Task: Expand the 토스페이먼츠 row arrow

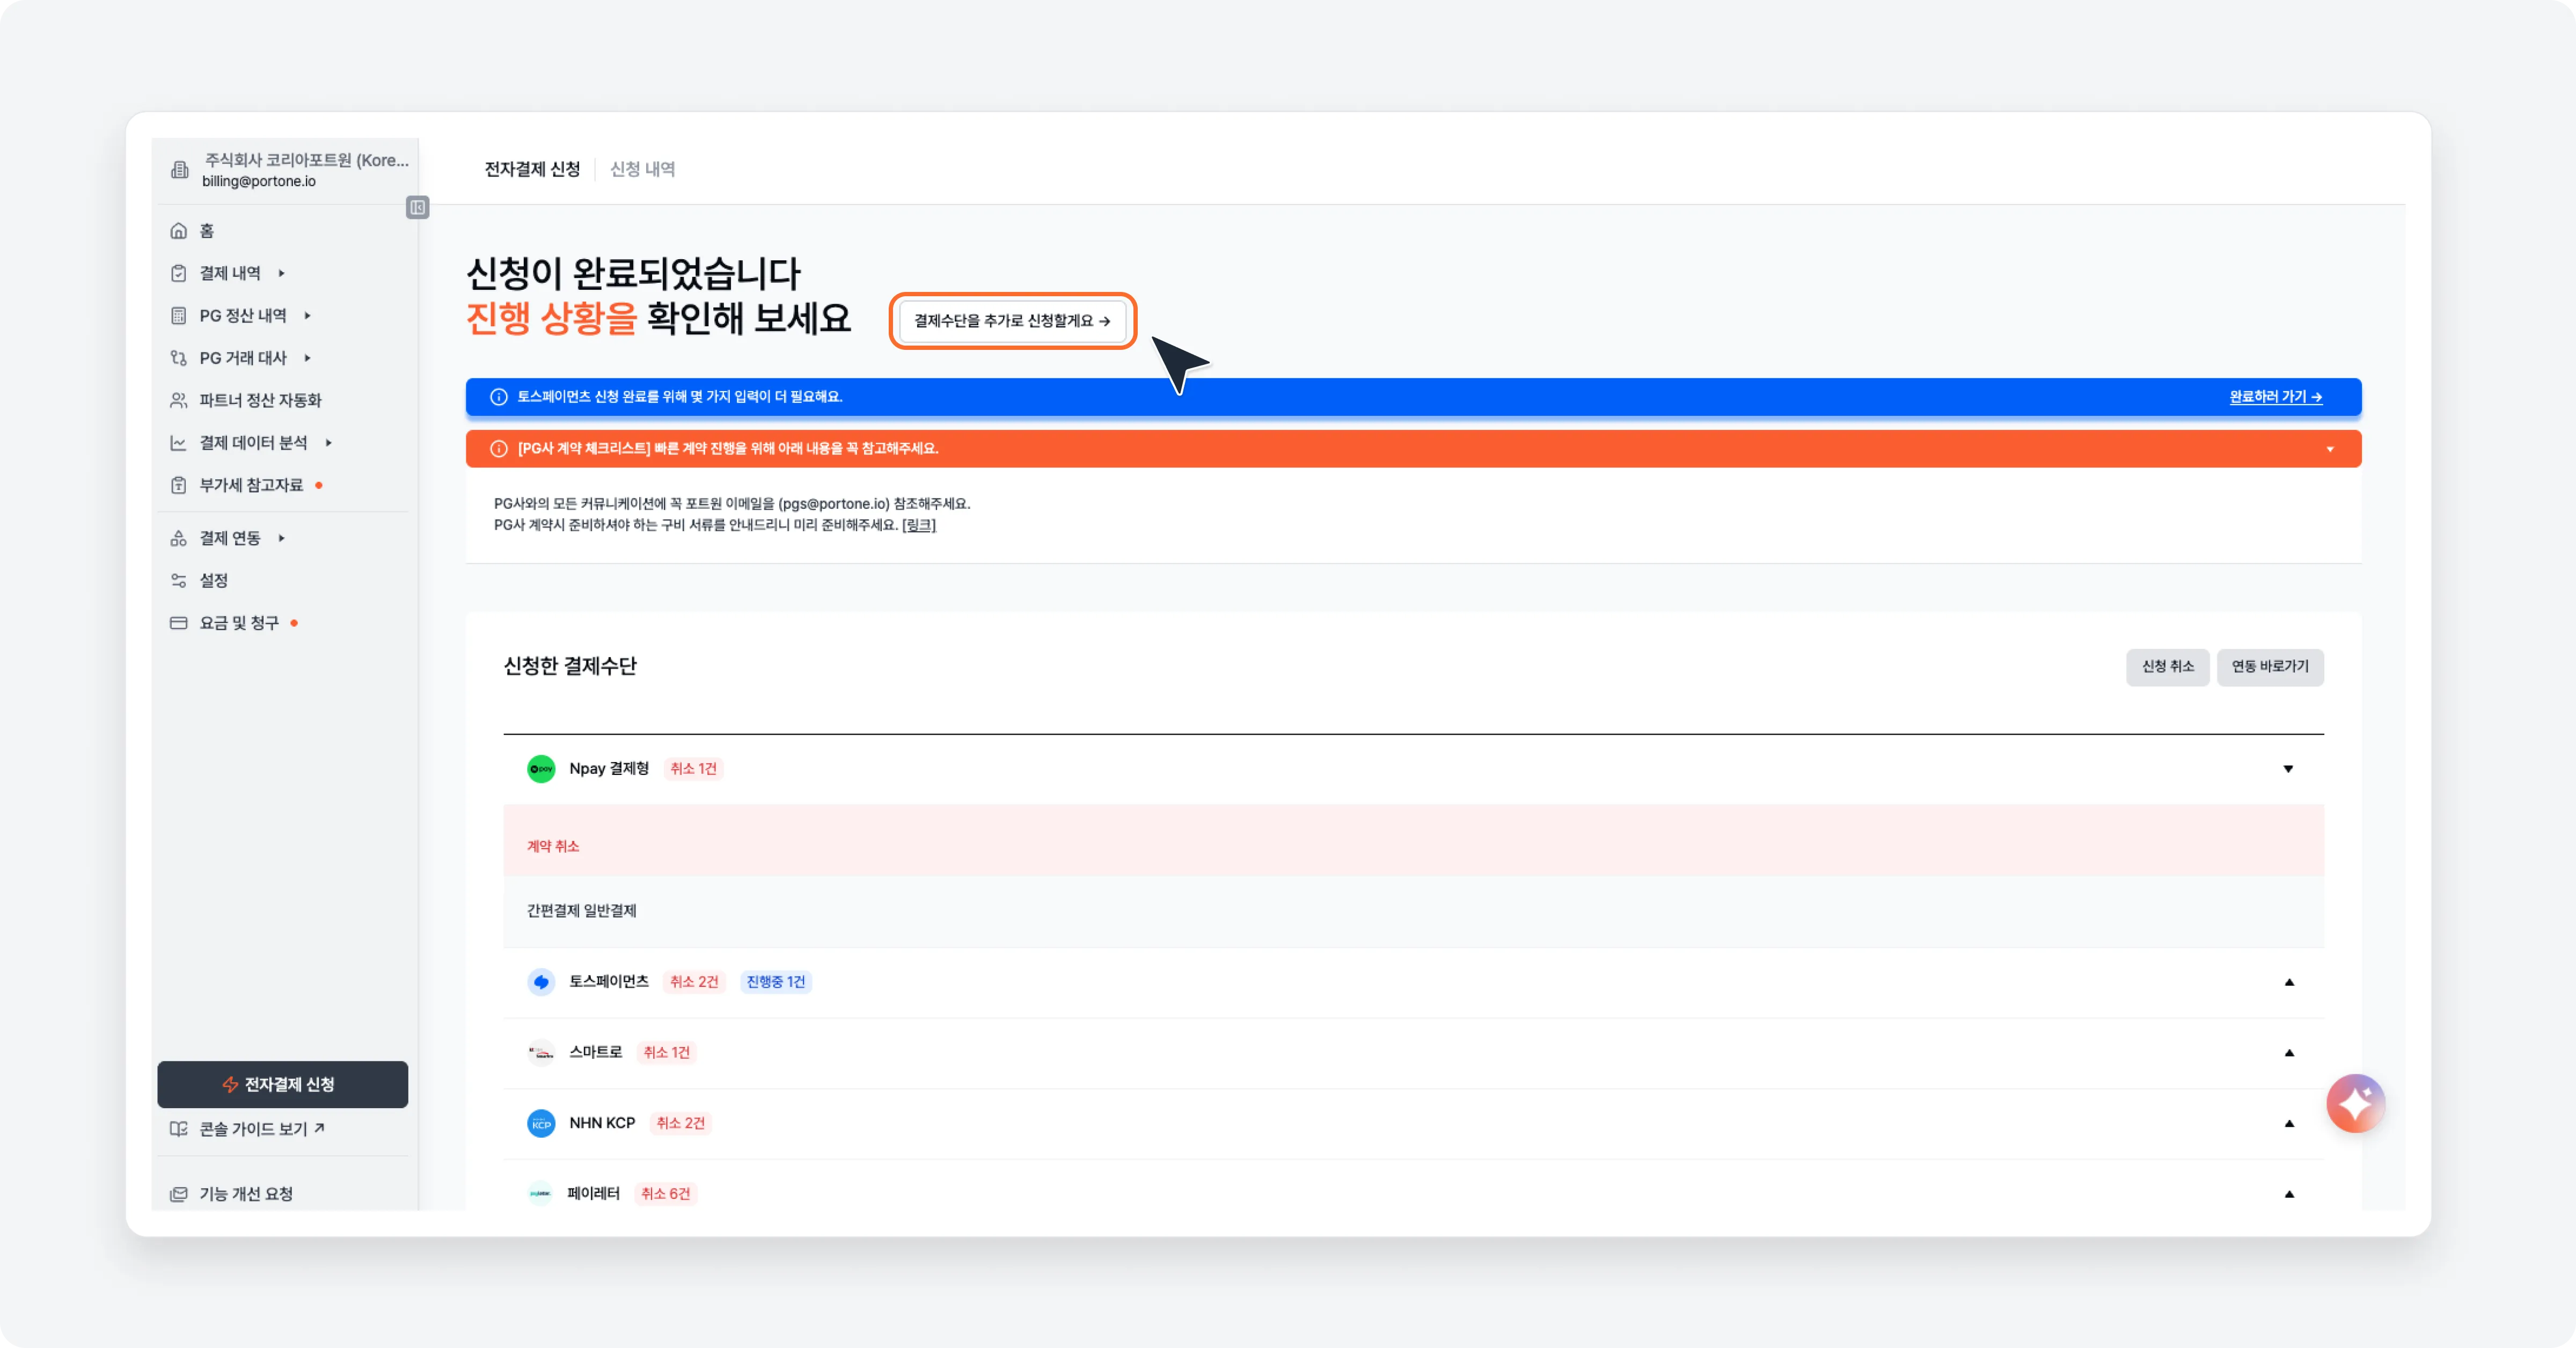Action: point(2288,982)
